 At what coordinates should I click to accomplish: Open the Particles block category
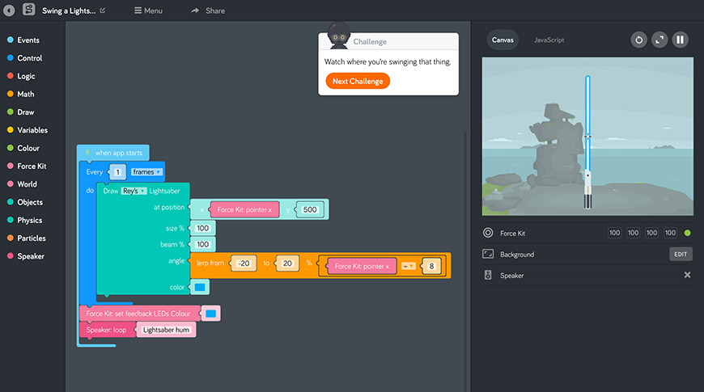[x=27, y=238]
